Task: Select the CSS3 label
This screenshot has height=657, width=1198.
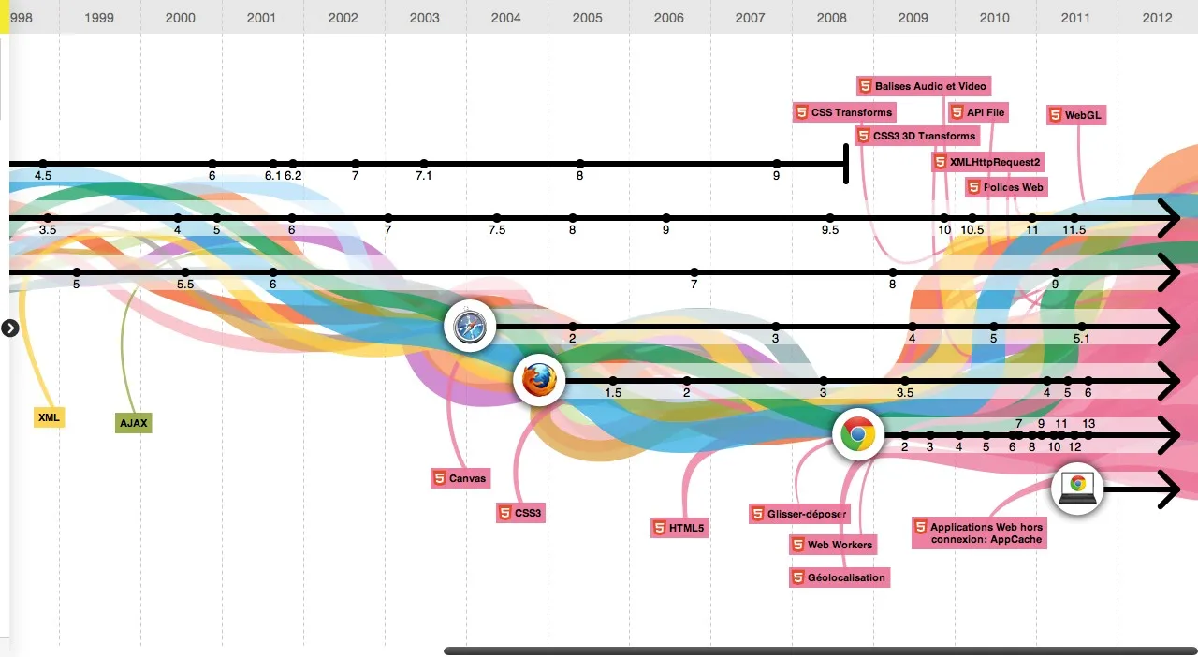Action: pyautogui.click(x=521, y=513)
